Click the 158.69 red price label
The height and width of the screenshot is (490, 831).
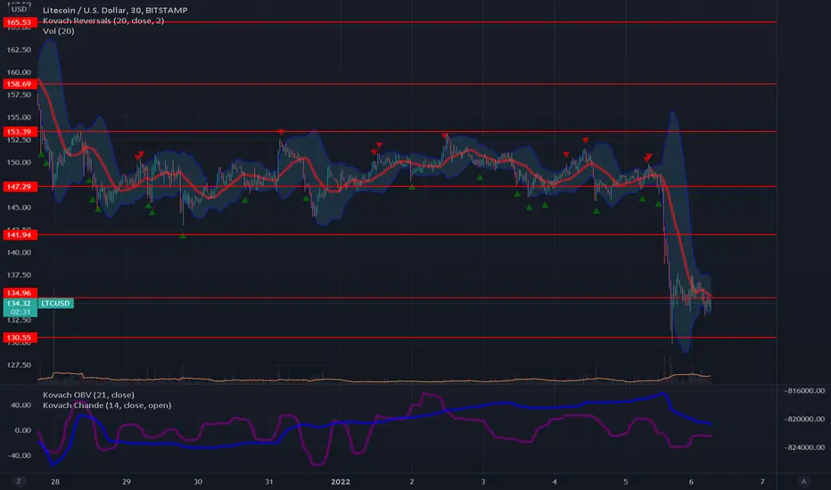coord(20,84)
